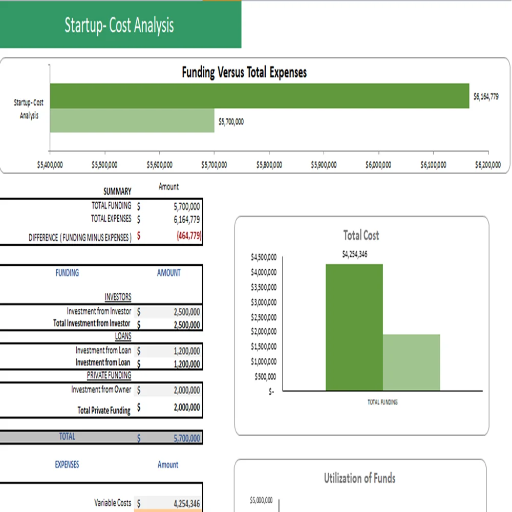Click the Utilization of Funds chart title
Screen dimensions: 512x512
click(359, 479)
